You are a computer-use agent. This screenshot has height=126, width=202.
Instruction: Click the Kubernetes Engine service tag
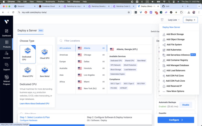[118, 74]
